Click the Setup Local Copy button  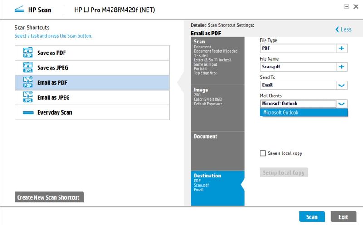coord(284,172)
